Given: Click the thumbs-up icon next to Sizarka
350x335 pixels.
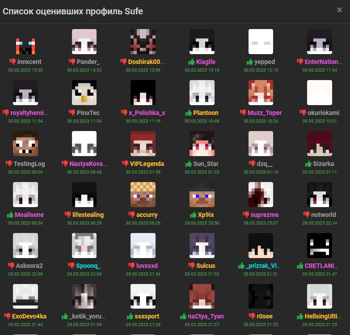Looking at the screenshot, I should 308,164.
